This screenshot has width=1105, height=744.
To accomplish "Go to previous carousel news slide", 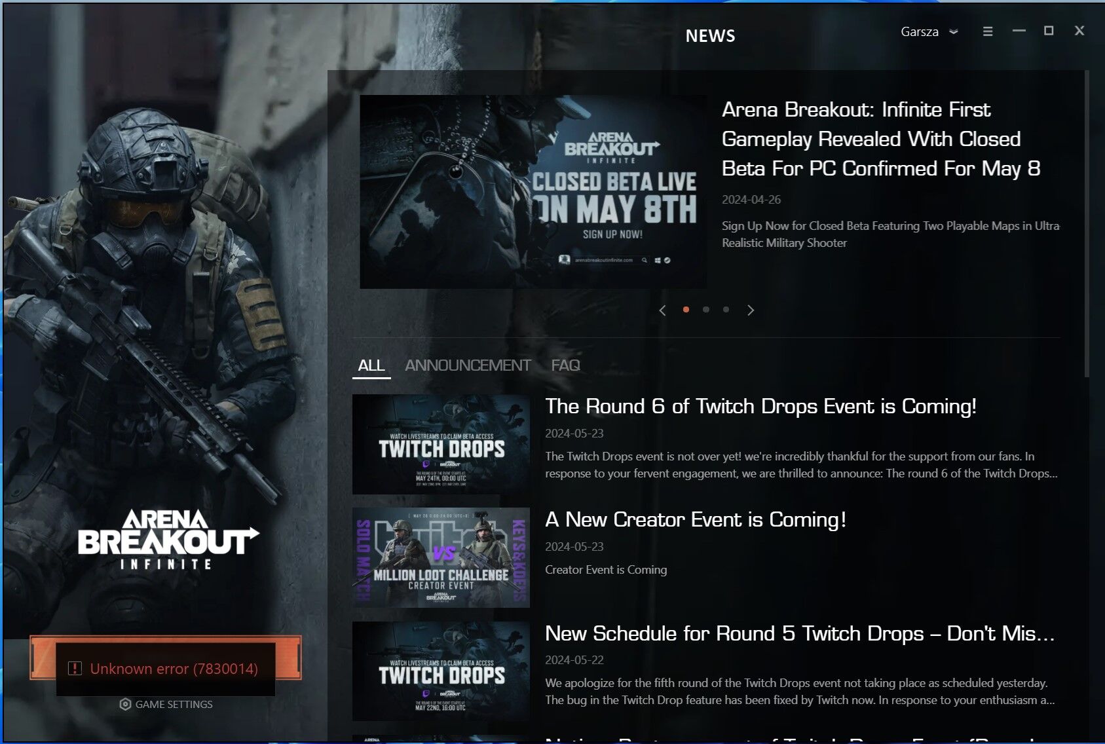I will [662, 310].
